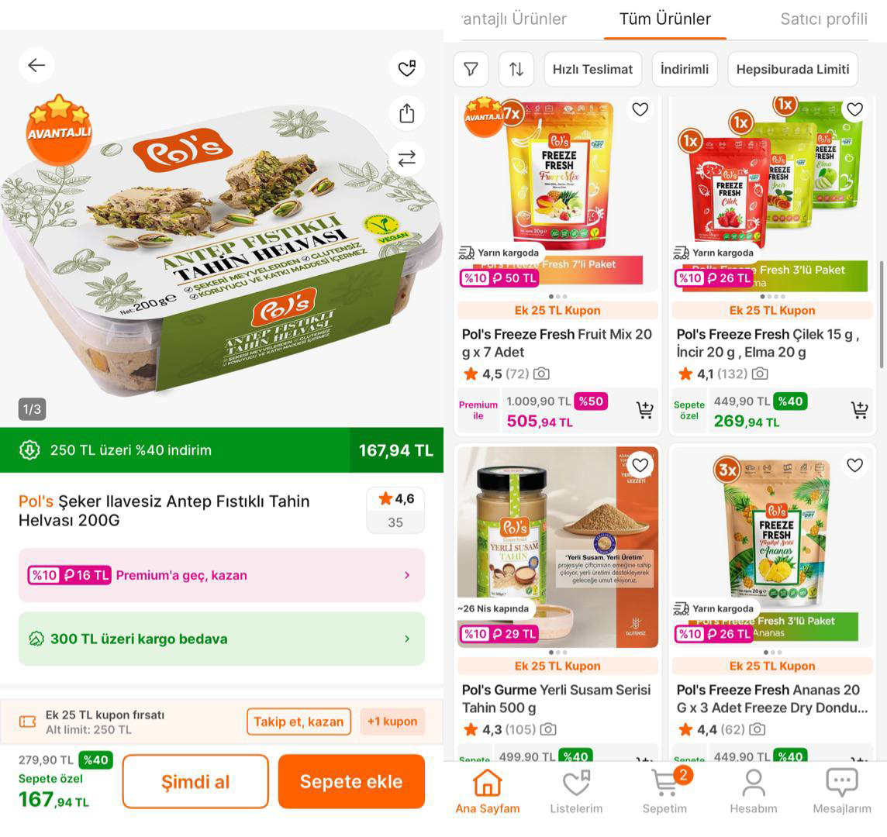Viewport: 887px width, 837px height.
Task: Favorite the Fruit Mix 7'li product
Action: coord(640,109)
